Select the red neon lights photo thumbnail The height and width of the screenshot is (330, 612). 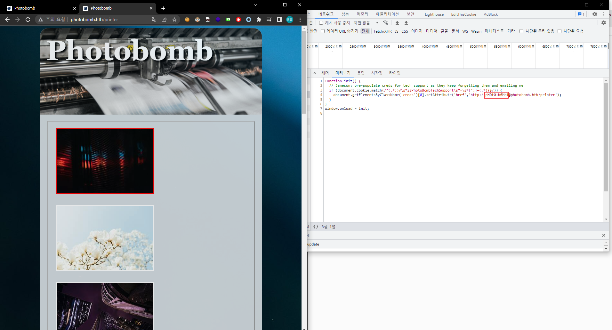click(x=105, y=161)
